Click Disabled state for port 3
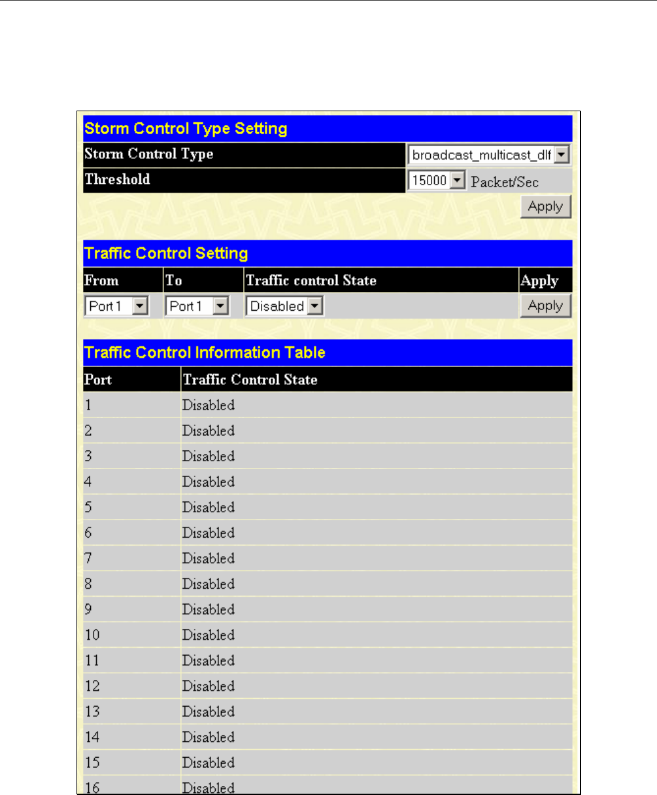657x795 pixels. tap(208, 456)
